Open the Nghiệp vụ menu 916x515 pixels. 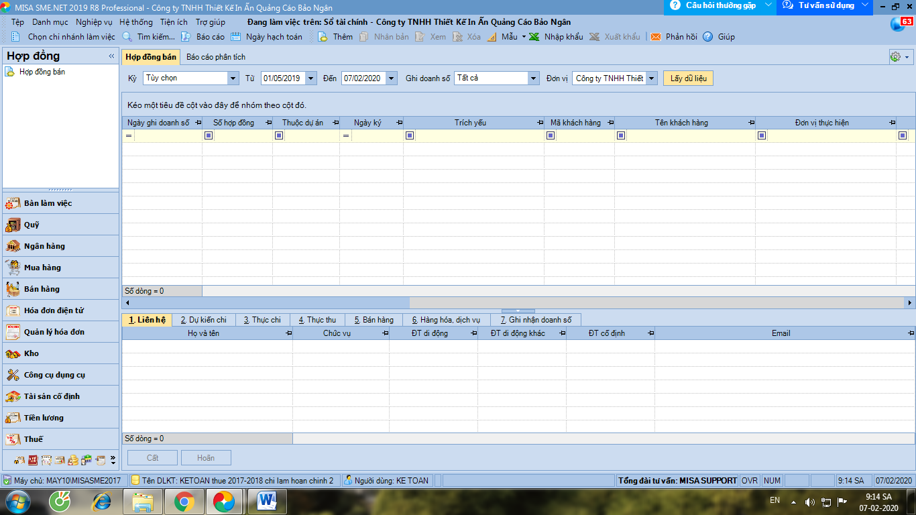pyautogui.click(x=94, y=22)
